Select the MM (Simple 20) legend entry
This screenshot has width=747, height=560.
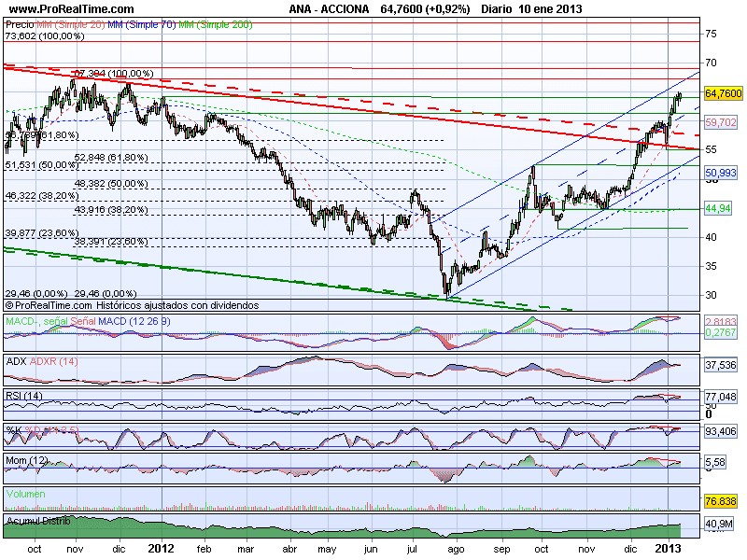71,25
